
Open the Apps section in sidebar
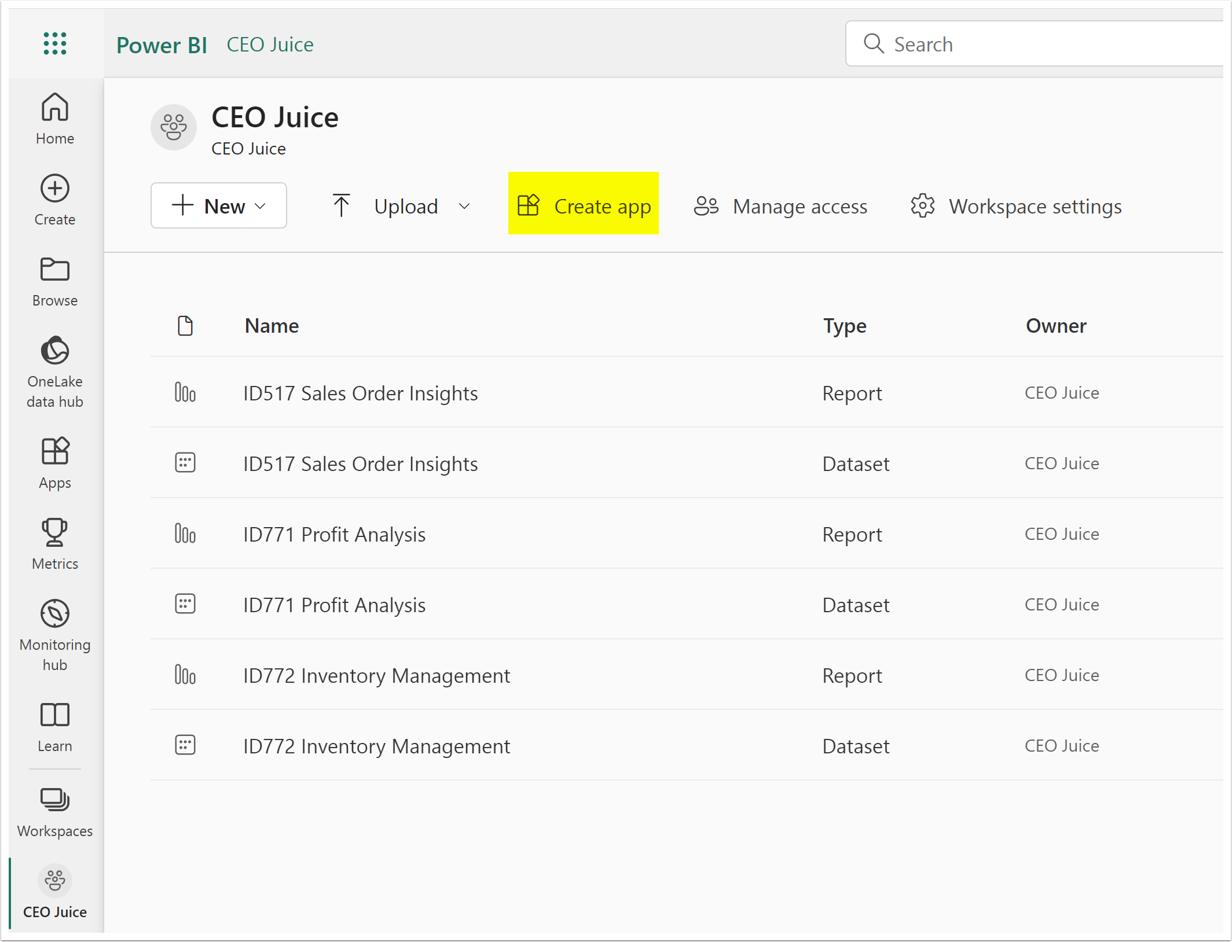coord(55,463)
